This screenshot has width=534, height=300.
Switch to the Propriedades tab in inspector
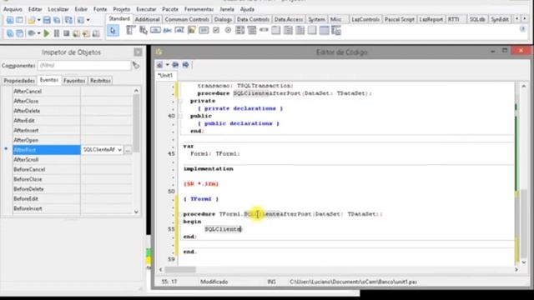coord(19,81)
